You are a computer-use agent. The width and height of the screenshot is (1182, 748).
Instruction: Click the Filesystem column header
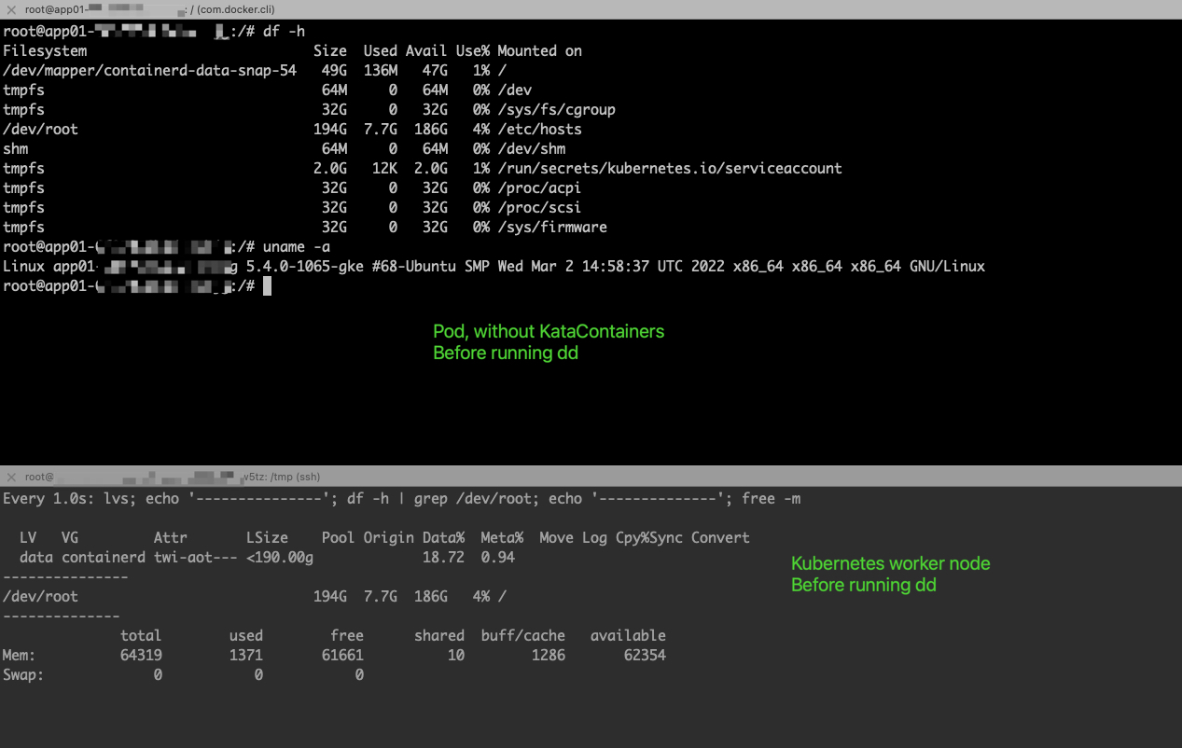(x=45, y=50)
